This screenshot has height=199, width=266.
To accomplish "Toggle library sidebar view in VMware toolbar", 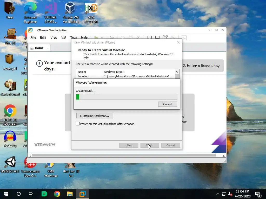I will pyautogui.click(x=149, y=37).
